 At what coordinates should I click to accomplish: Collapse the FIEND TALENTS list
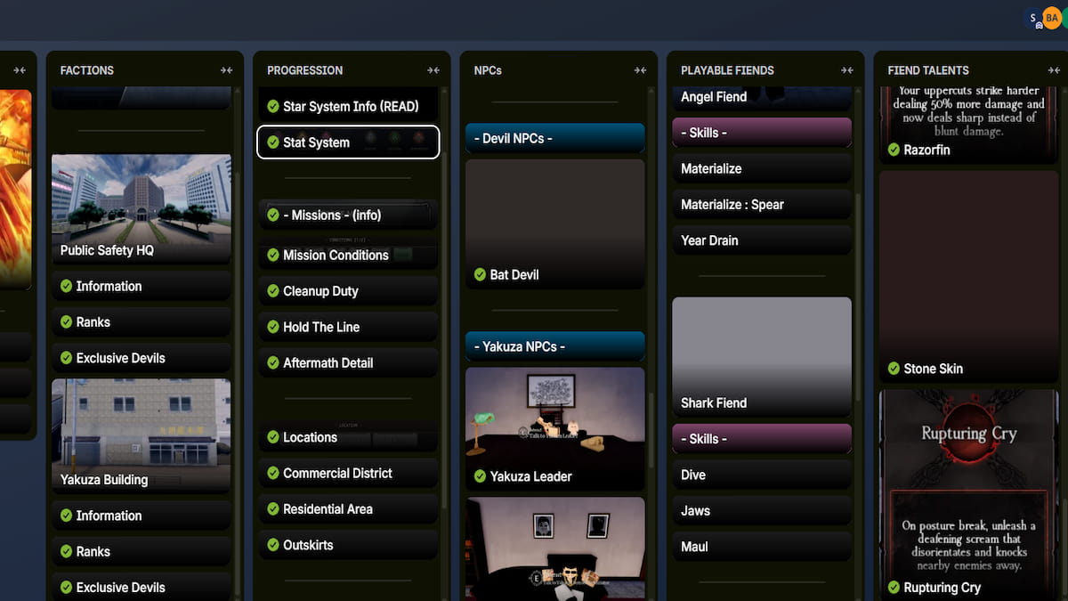click(1055, 69)
